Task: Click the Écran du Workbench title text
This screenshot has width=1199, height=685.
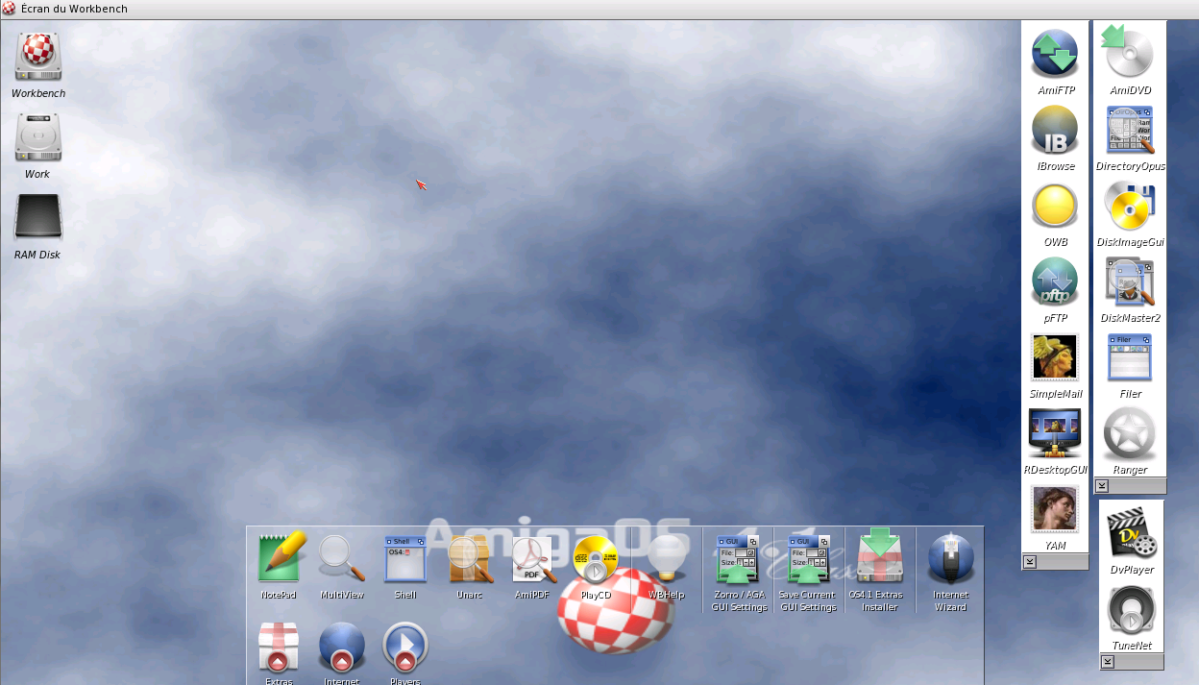Action: (74, 9)
